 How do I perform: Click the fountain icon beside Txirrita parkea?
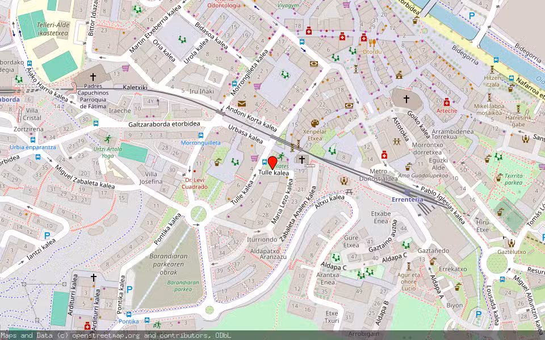coord(500,177)
